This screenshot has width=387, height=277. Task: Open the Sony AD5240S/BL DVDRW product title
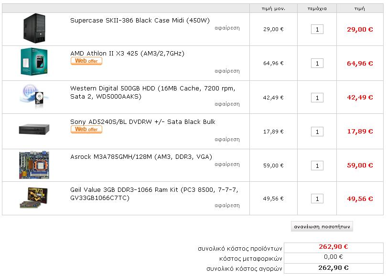[142, 122]
